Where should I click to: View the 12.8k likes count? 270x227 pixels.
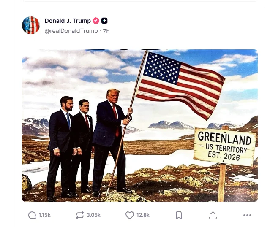[143, 215]
